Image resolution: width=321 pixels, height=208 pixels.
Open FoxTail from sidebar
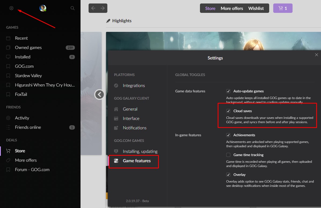click(21, 94)
